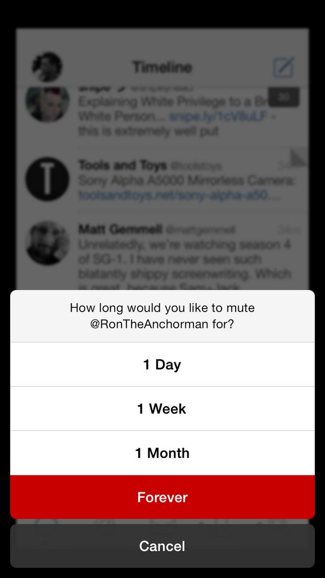Choose the 1 Day mute option
The height and width of the screenshot is (578, 325).
[162, 364]
